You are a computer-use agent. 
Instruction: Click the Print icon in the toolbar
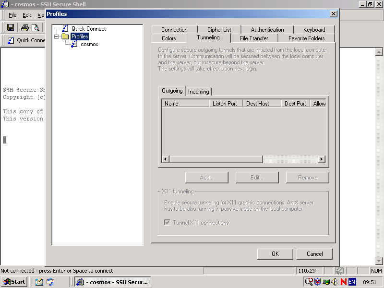(25, 28)
